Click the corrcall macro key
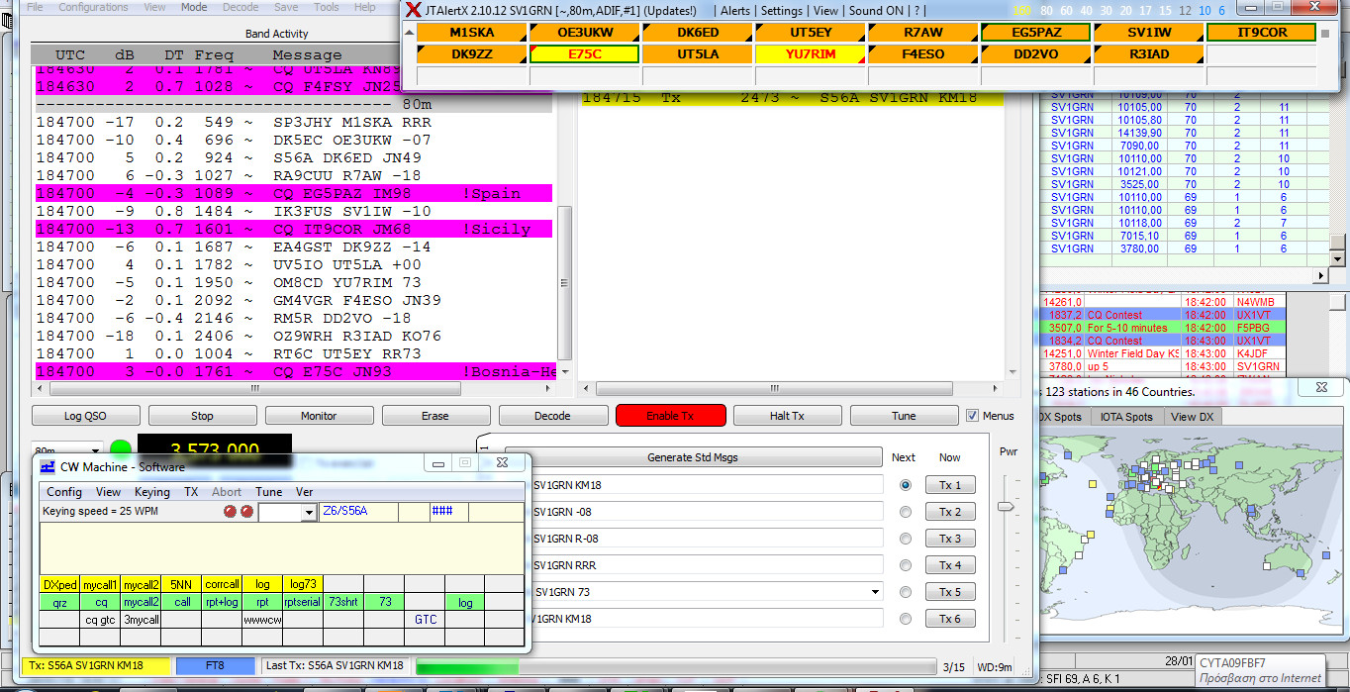The width and height of the screenshot is (1350, 692). pyautogui.click(x=222, y=584)
